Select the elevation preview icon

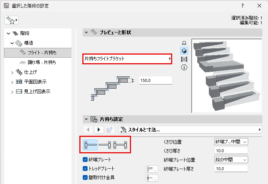(184, 59)
